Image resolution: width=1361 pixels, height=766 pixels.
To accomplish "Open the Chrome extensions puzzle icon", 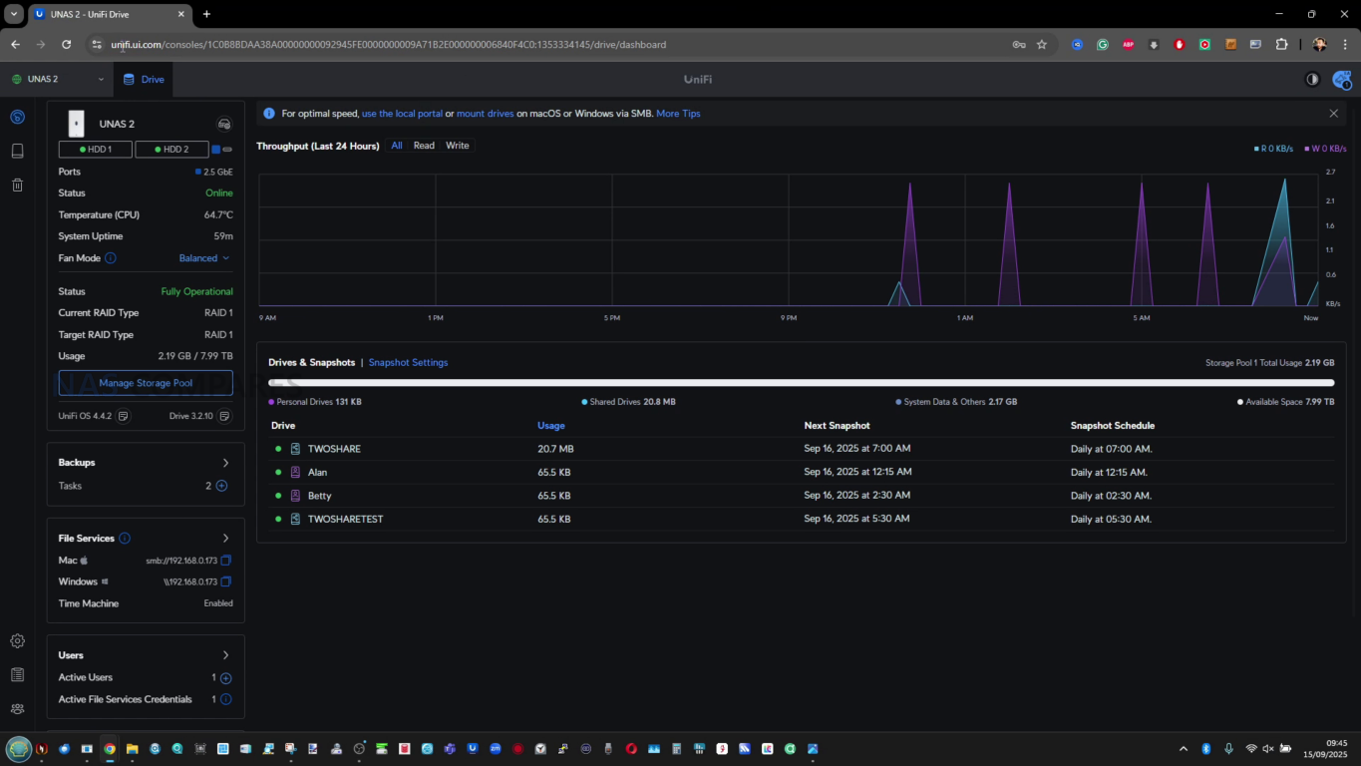I will tap(1282, 44).
